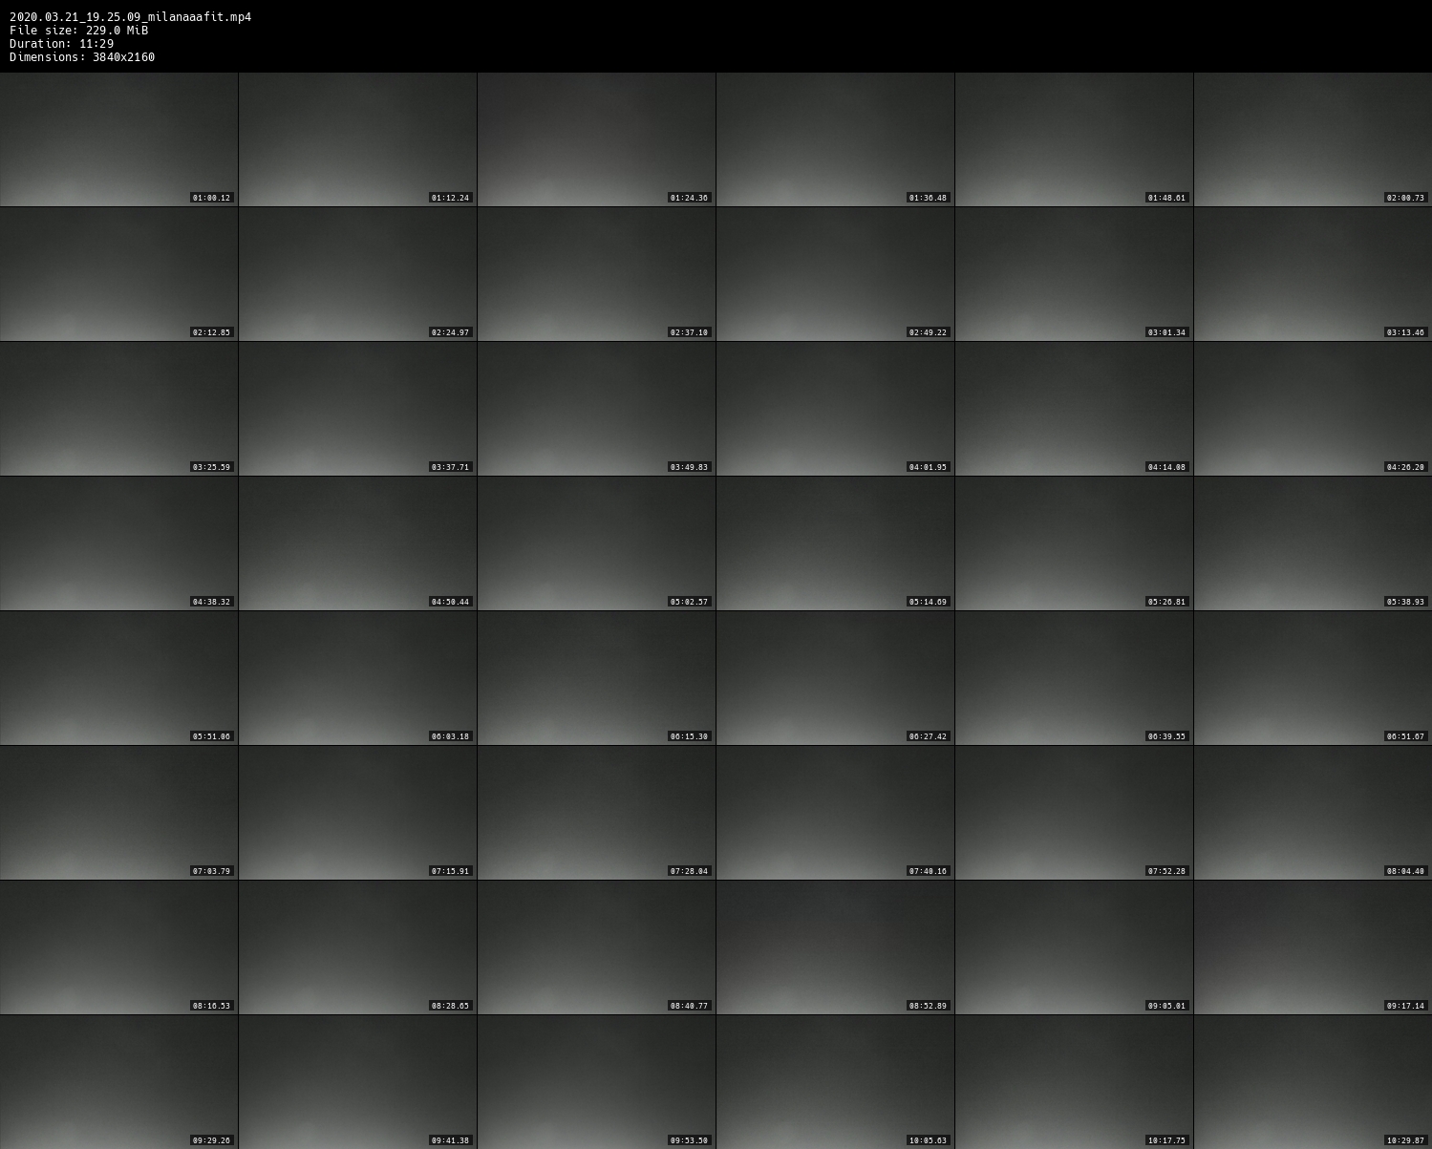
Task: Open the thumbnail stamped 01:24.36
Action: pos(596,139)
